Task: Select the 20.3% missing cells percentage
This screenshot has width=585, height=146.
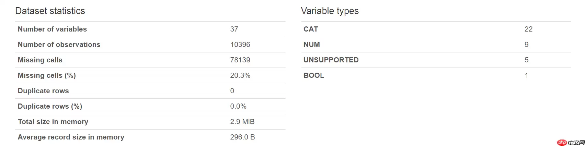Action: [240, 75]
